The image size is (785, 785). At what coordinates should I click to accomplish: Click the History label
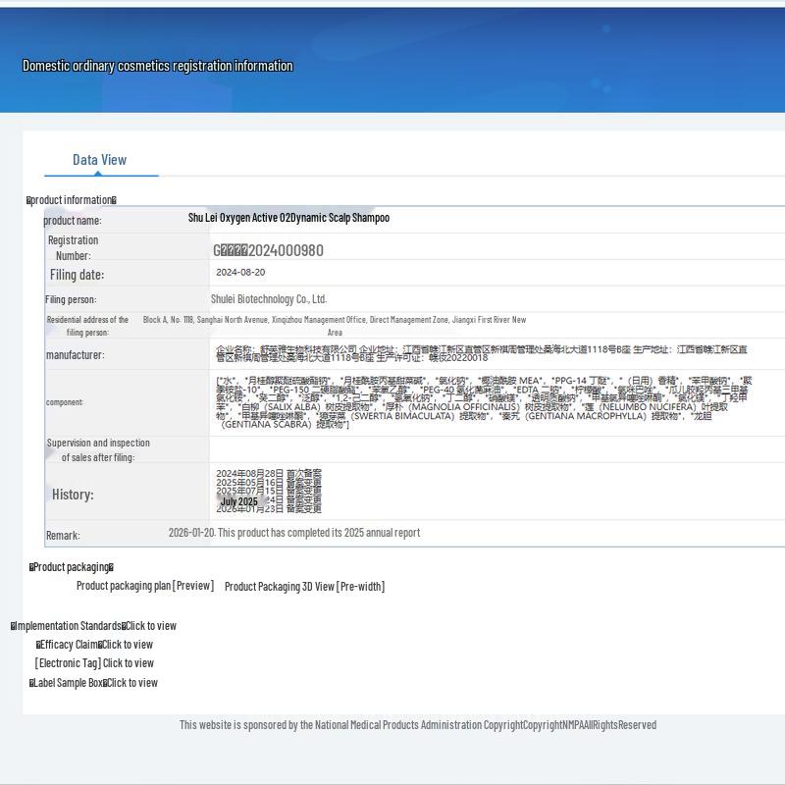[73, 495]
